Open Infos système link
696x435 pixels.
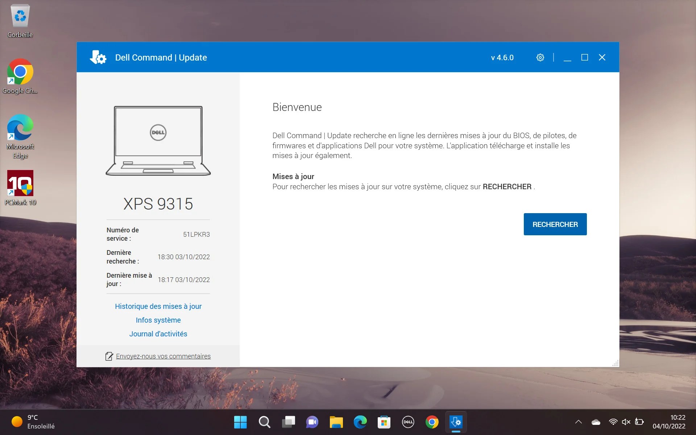[158, 320]
